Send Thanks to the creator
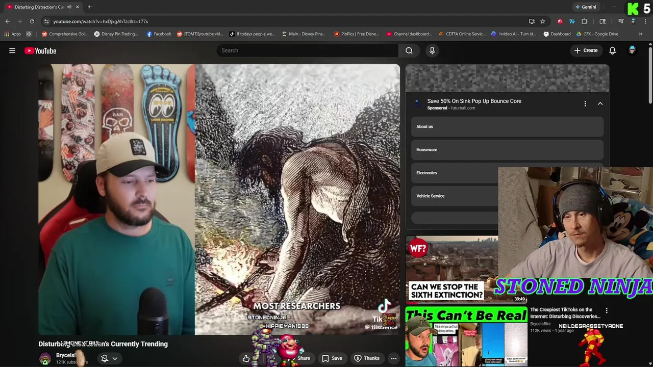Screen dimensions: 653x367 [x=367, y=358]
